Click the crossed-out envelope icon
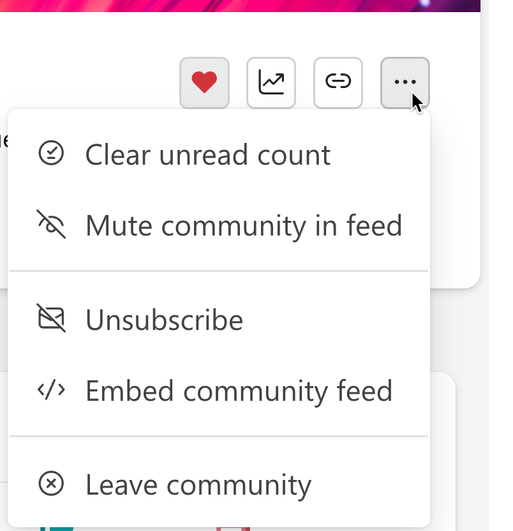This screenshot has width=513, height=531. click(x=51, y=318)
